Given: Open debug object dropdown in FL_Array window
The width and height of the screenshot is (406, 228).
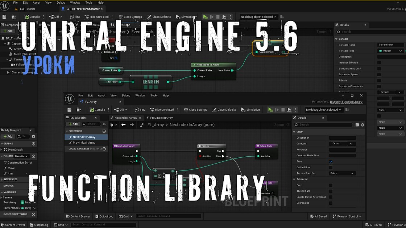Looking at the screenshot, I should (x=323, y=110).
